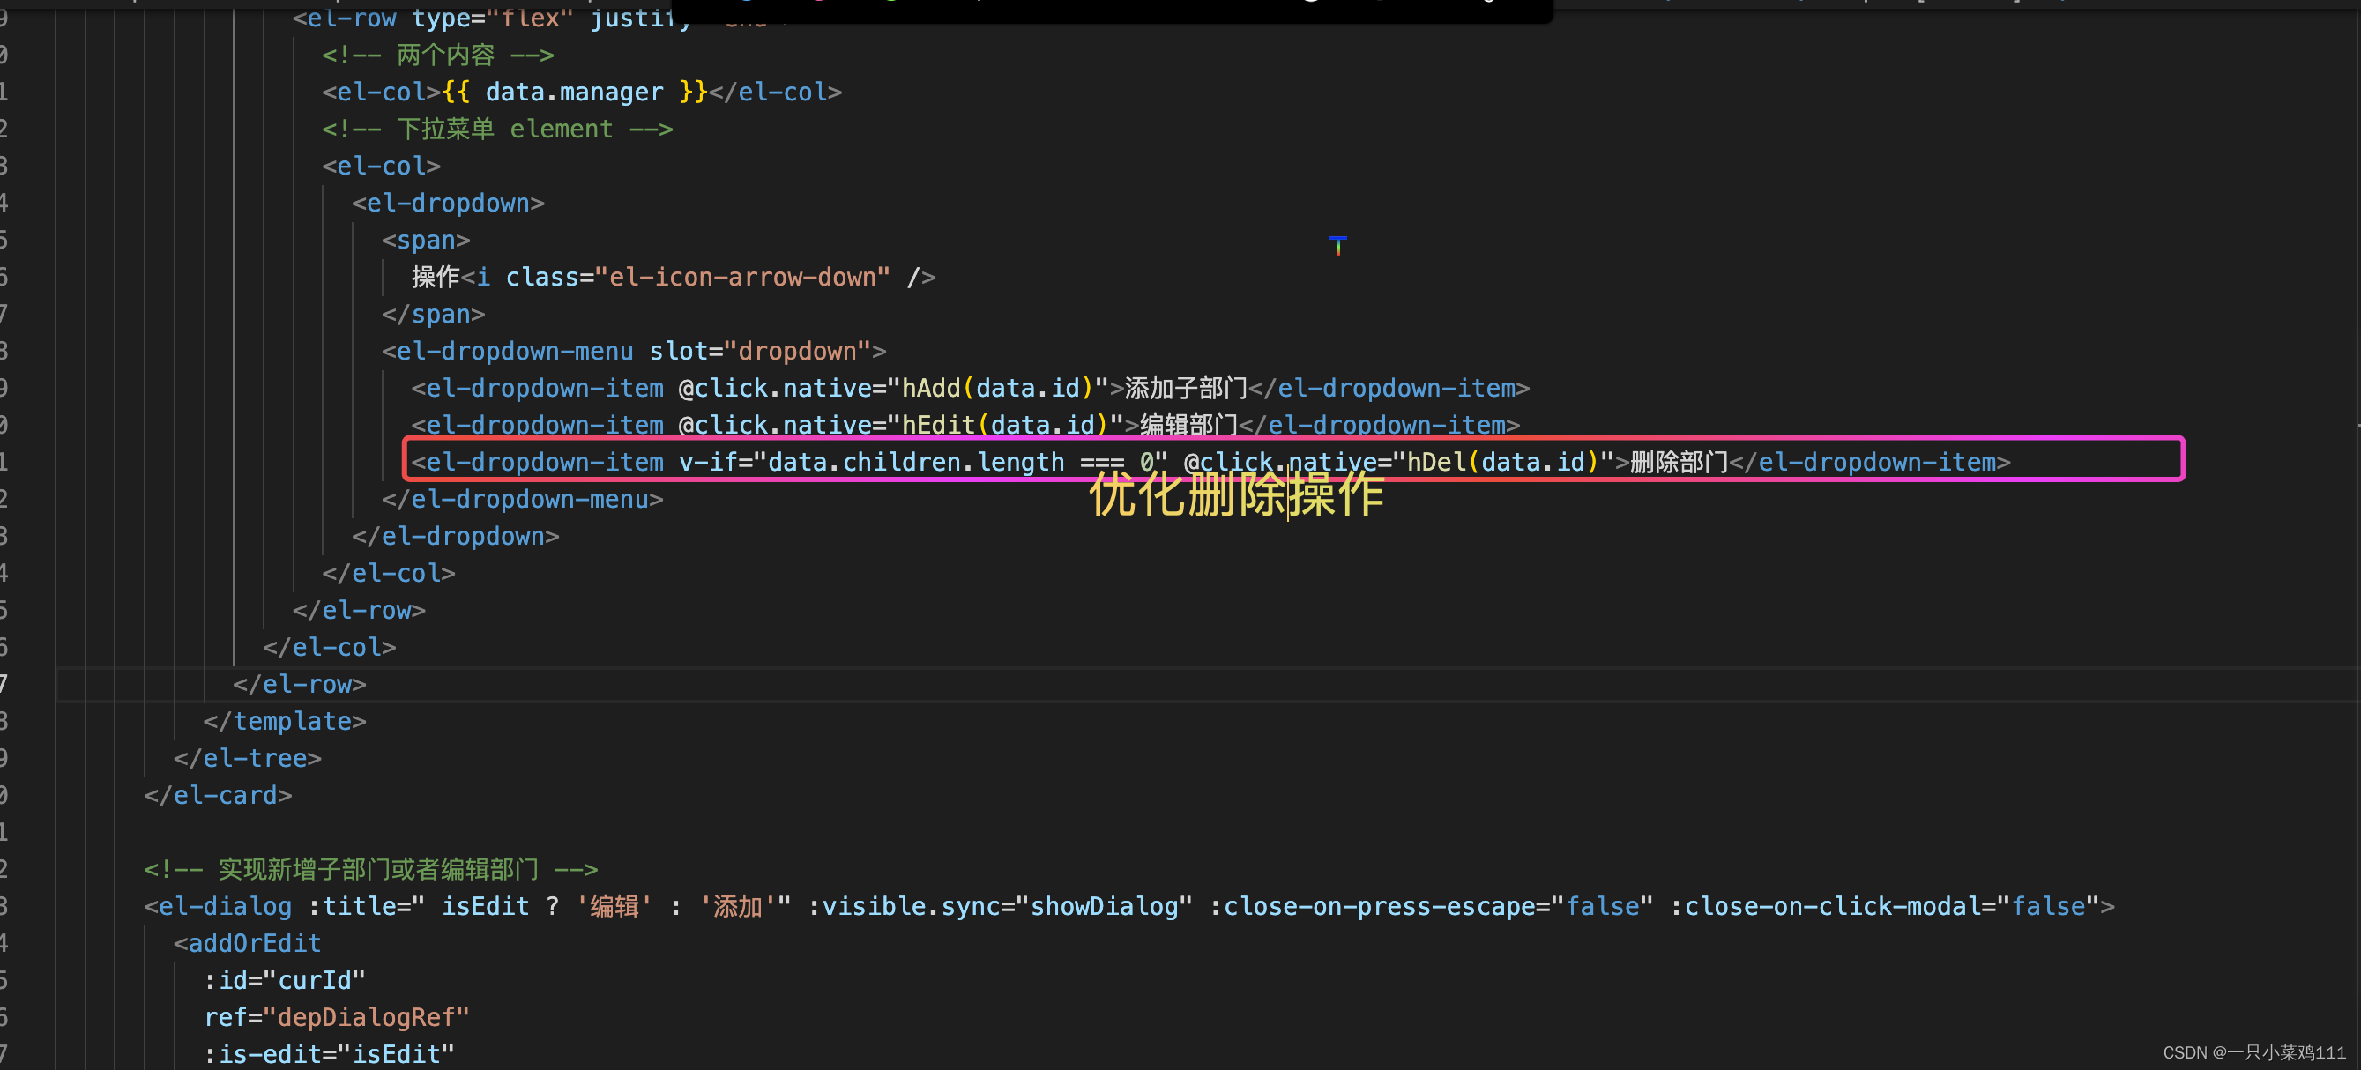Click the 实现新增子部门或者编辑部门 comment line

pos(370,868)
